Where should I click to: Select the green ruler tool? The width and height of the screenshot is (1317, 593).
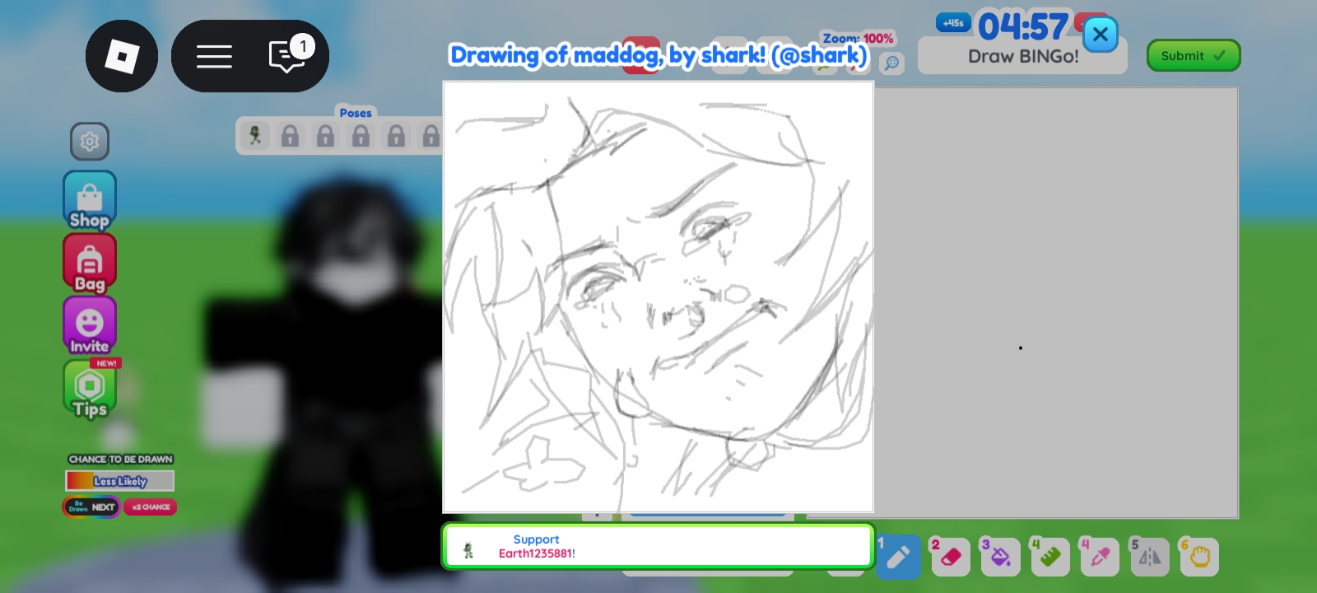(x=1049, y=557)
